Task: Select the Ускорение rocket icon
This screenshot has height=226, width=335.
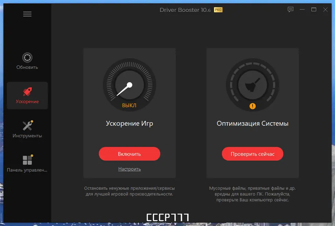Action: pos(27,92)
